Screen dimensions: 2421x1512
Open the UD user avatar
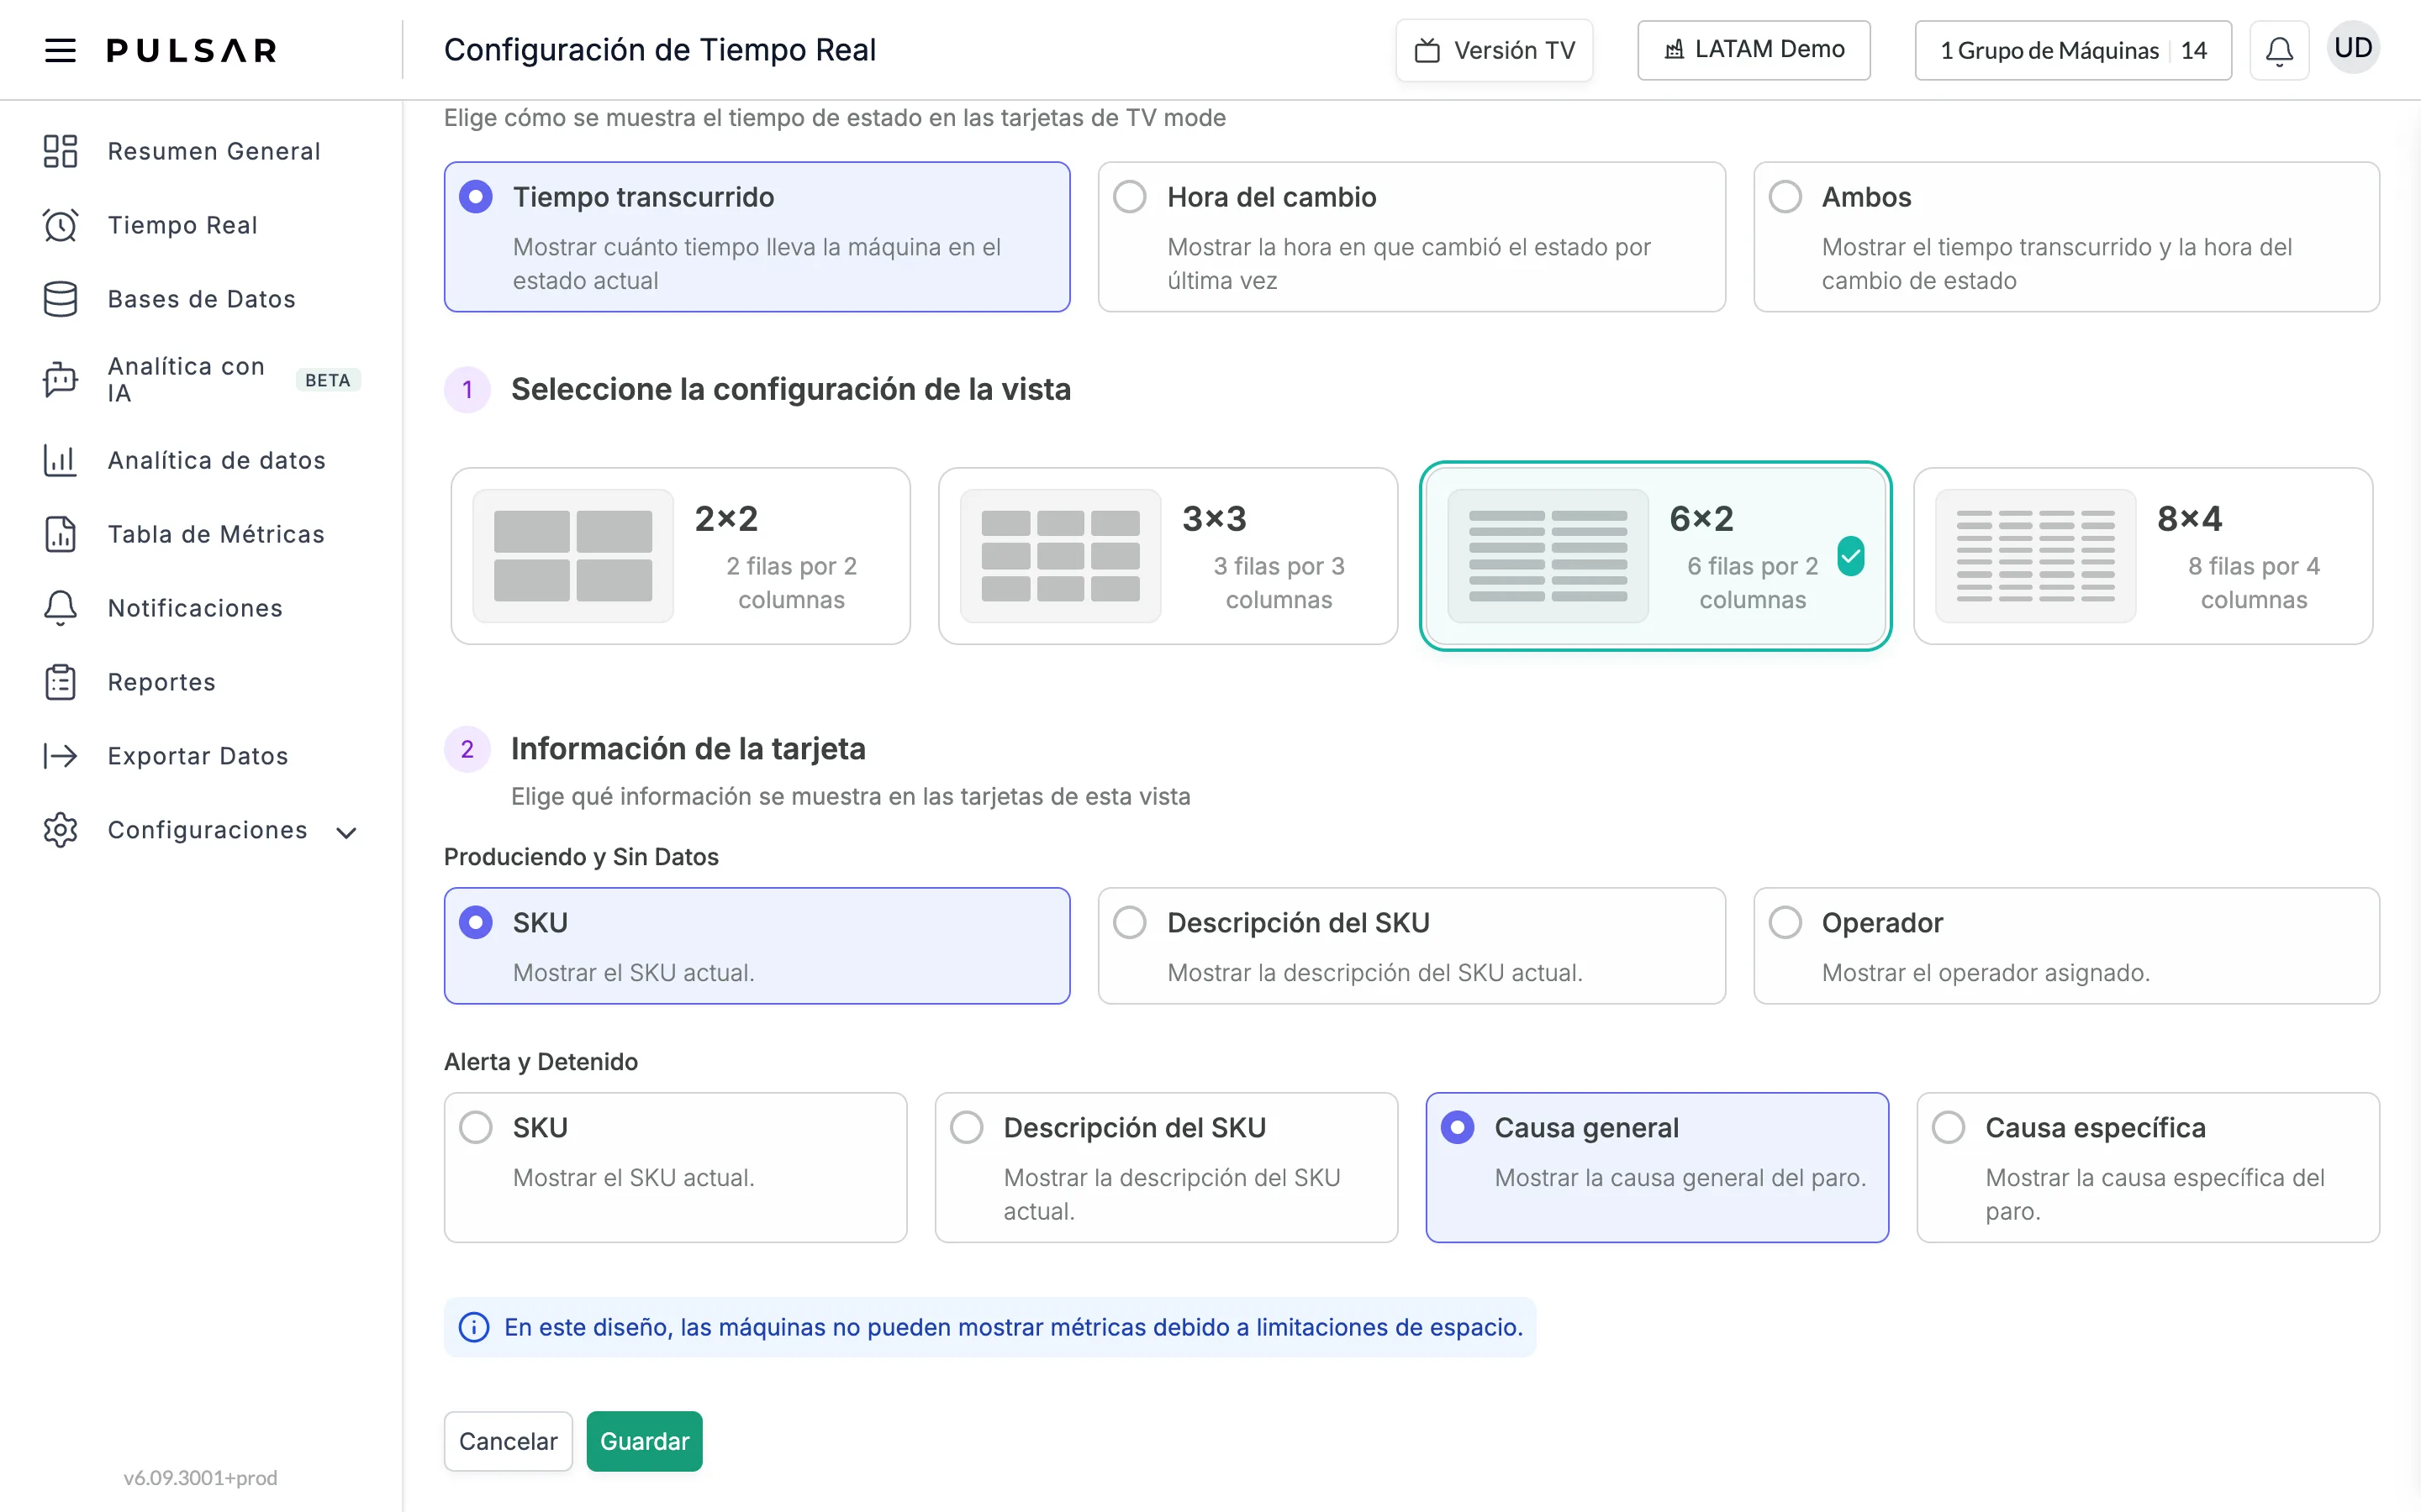[x=2353, y=48]
